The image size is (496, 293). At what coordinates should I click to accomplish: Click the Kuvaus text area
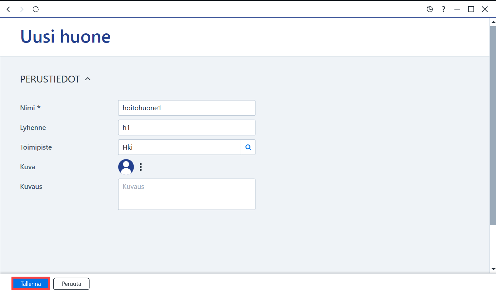tap(187, 194)
